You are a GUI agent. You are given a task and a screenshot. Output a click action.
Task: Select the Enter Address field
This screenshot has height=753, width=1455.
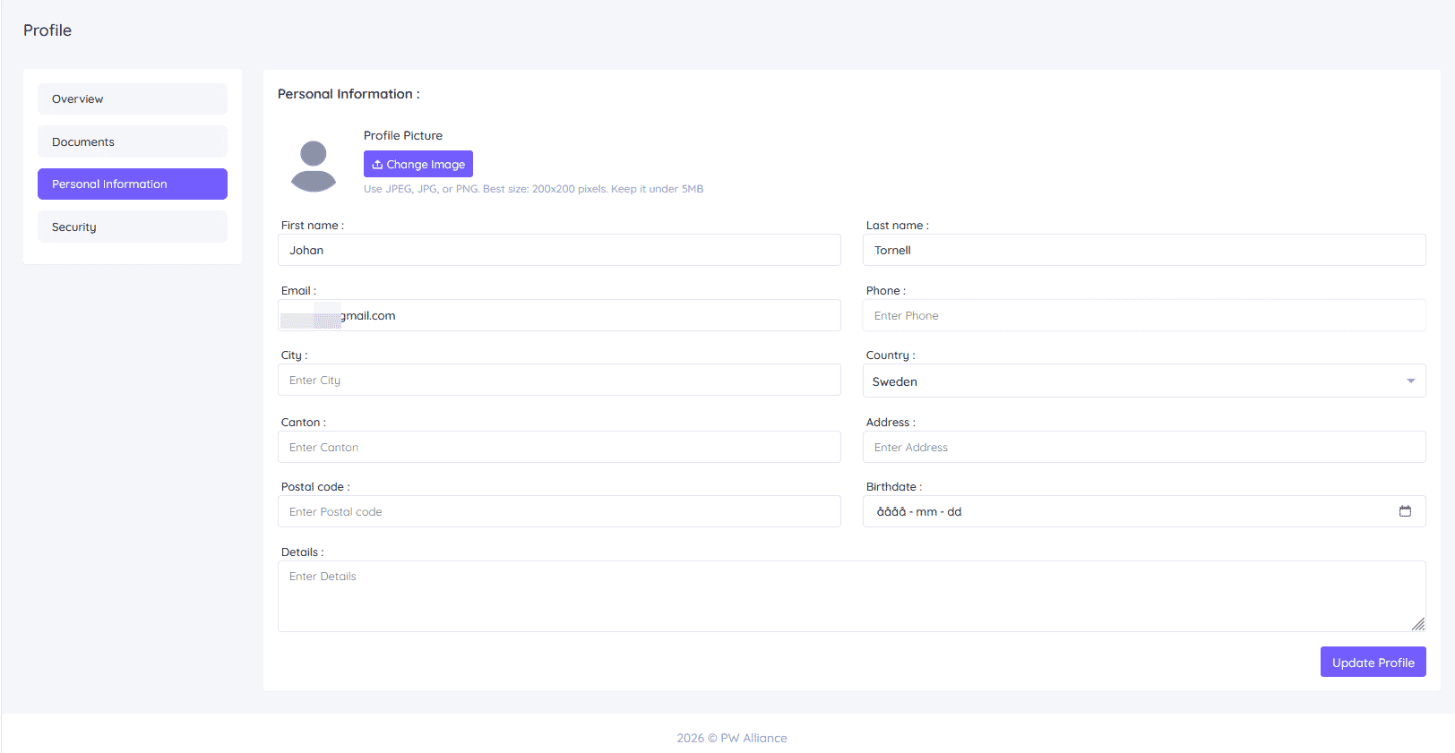[1143, 448]
